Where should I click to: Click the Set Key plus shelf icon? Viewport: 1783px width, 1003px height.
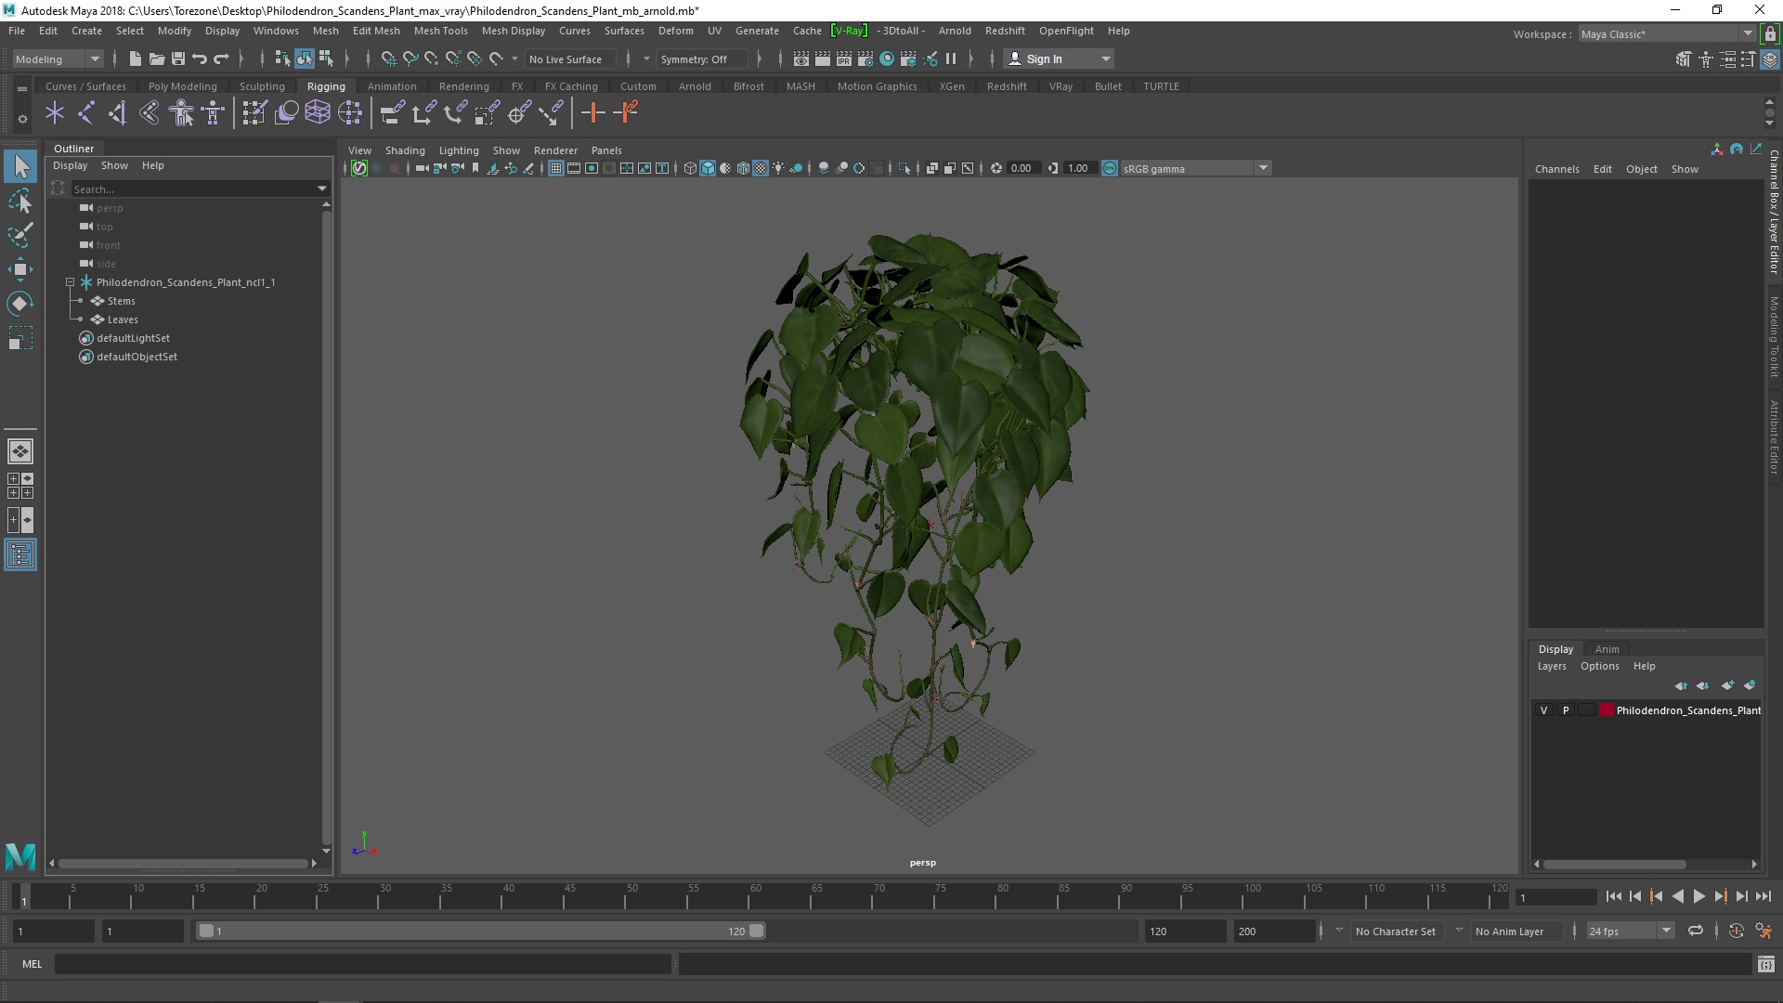click(x=592, y=113)
